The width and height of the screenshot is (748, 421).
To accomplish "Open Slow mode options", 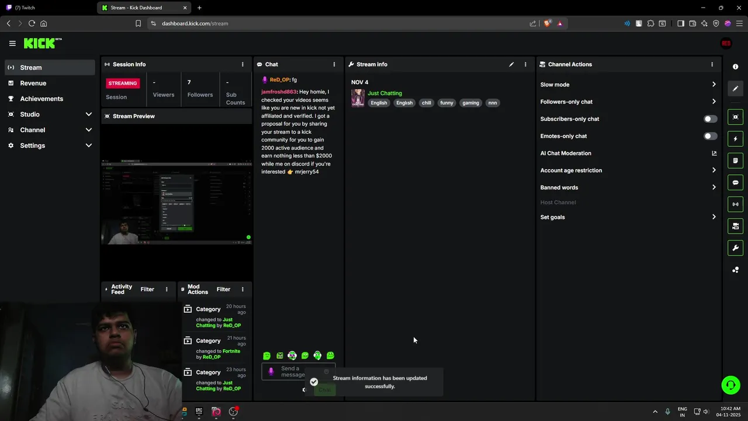I will pyautogui.click(x=628, y=85).
